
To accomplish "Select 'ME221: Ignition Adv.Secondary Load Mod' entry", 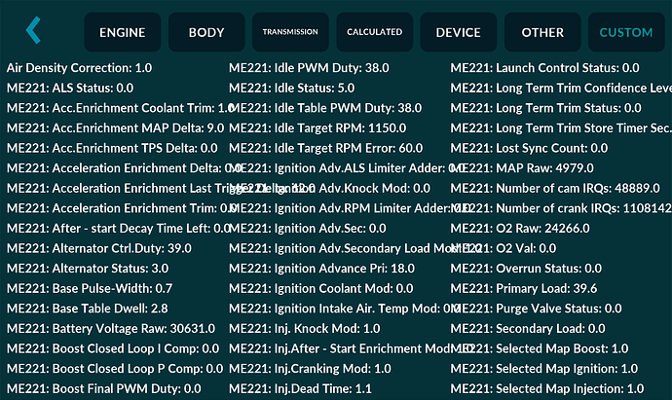I will click(355, 248).
